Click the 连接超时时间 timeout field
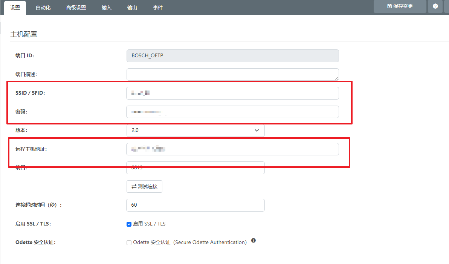This screenshot has width=449, height=264. pyautogui.click(x=195, y=205)
